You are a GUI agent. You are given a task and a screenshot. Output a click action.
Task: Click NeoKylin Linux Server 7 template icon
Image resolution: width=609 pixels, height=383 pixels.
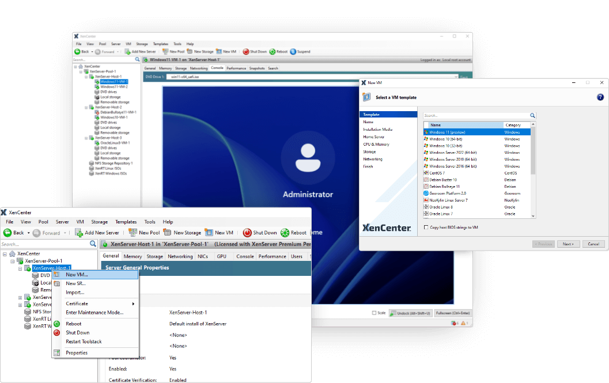(x=426, y=200)
